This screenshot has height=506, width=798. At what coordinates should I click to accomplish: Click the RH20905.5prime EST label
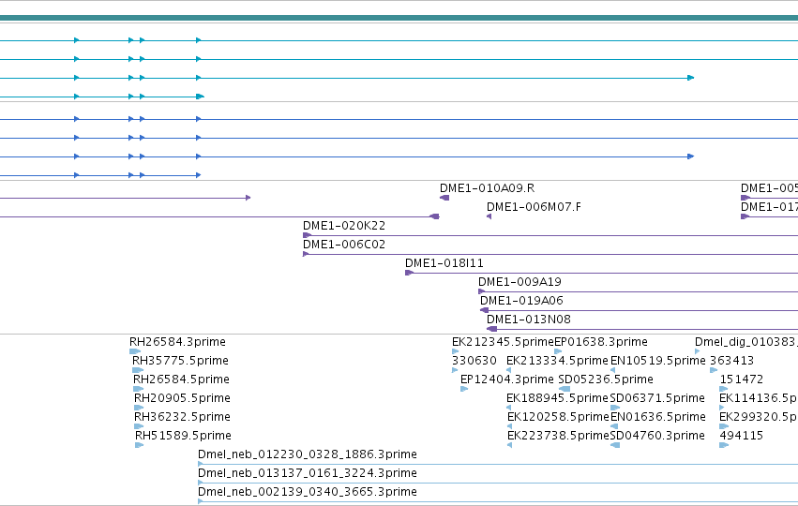(182, 398)
